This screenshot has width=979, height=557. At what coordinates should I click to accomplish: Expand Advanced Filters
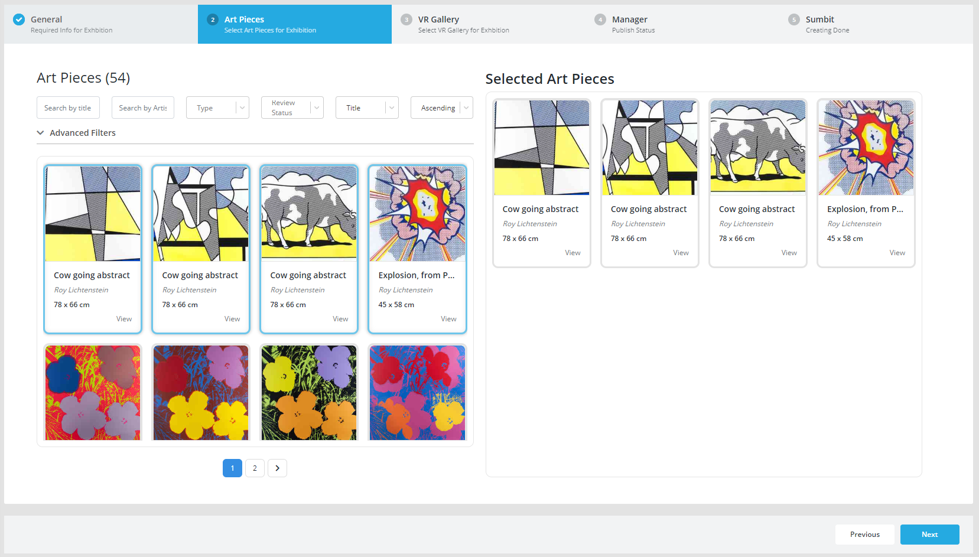(76, 133)
